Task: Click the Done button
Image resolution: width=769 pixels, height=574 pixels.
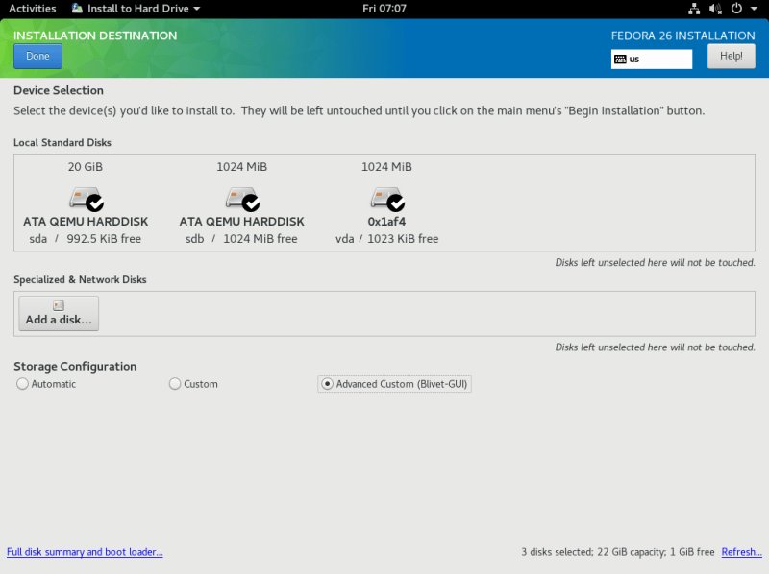Action: tap(37, 56)
